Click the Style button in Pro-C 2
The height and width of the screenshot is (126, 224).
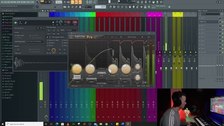(x=101, y=73)
